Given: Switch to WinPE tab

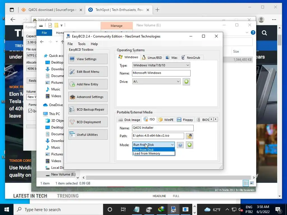Looking at the screenshot, I should 166,120.
